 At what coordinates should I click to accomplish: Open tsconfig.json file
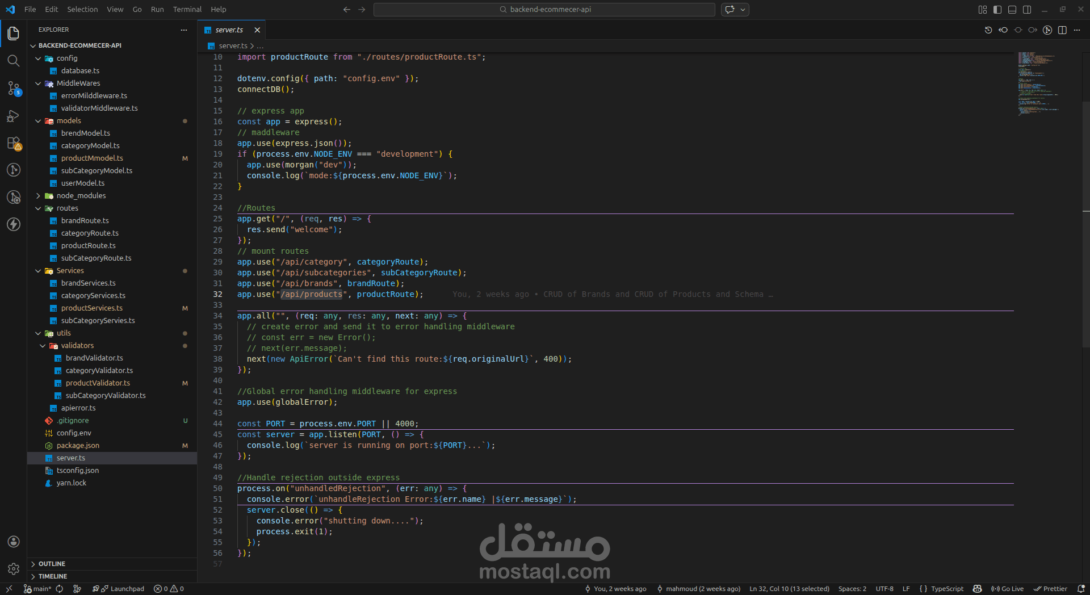coord(112,471)
